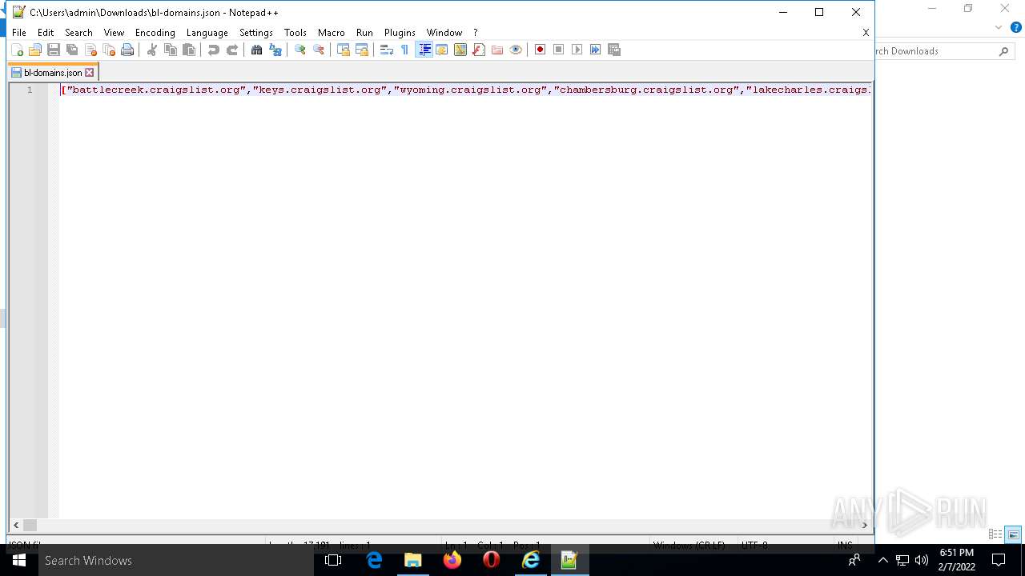Toggle word wrap in toolbar
The image size is (1025, 576).
pos(387,50)
